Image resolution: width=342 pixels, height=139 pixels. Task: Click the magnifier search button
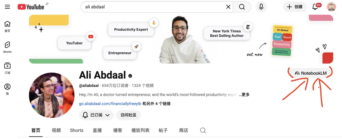point(242,7)
